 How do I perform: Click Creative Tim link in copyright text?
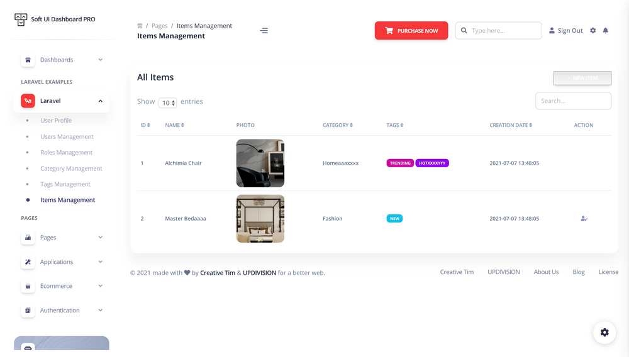[x=218, y=273]
